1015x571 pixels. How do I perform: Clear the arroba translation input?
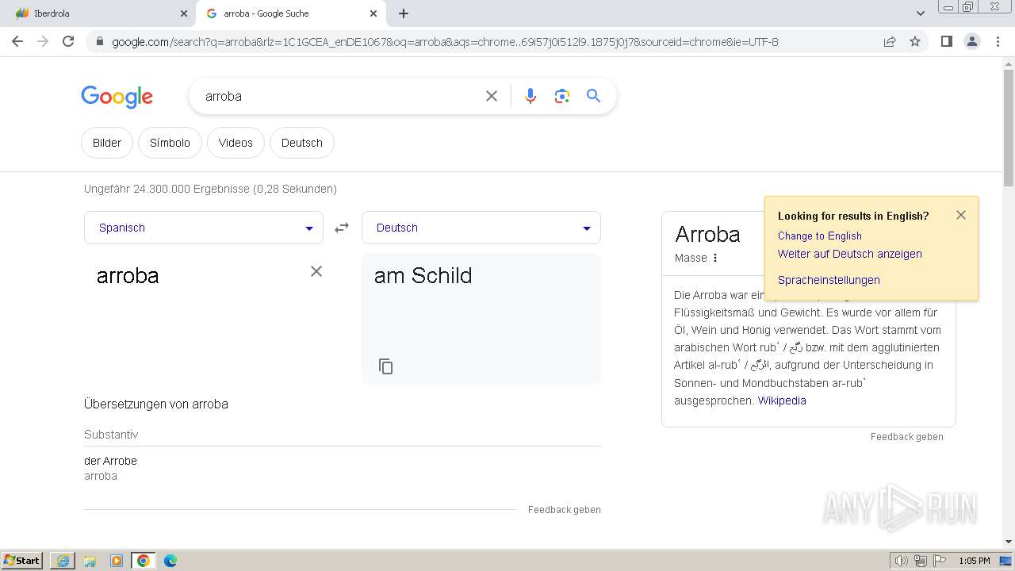[x=316, y=271]
